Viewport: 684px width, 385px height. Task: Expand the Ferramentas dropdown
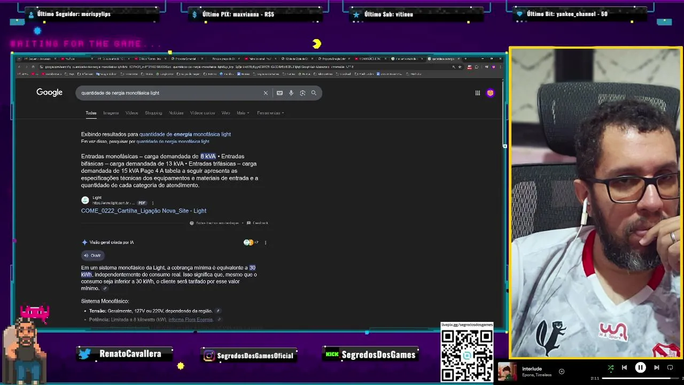pos(270,113)
